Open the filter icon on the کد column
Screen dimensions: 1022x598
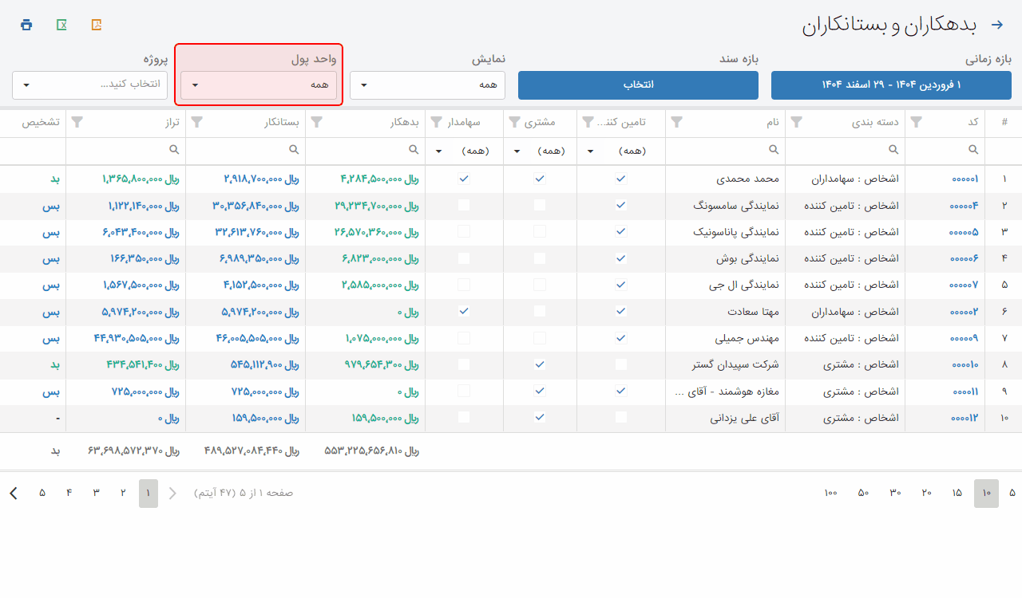point(917,122)
